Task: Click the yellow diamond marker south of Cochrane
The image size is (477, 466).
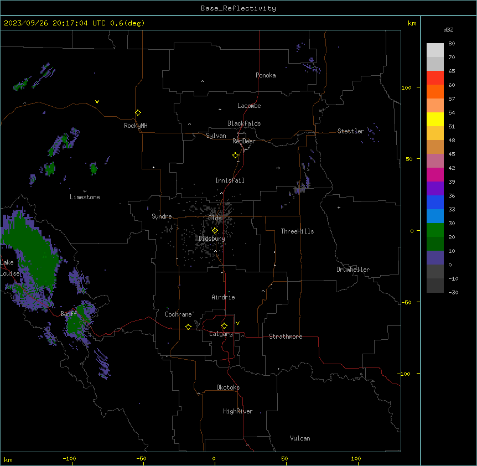Action: click(188, 327)
